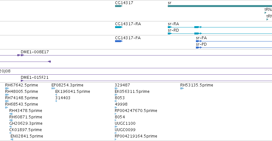The image size is (272, 141).
Task: Click the UUGC1100 feature label
Action: (x=125, y=123)
